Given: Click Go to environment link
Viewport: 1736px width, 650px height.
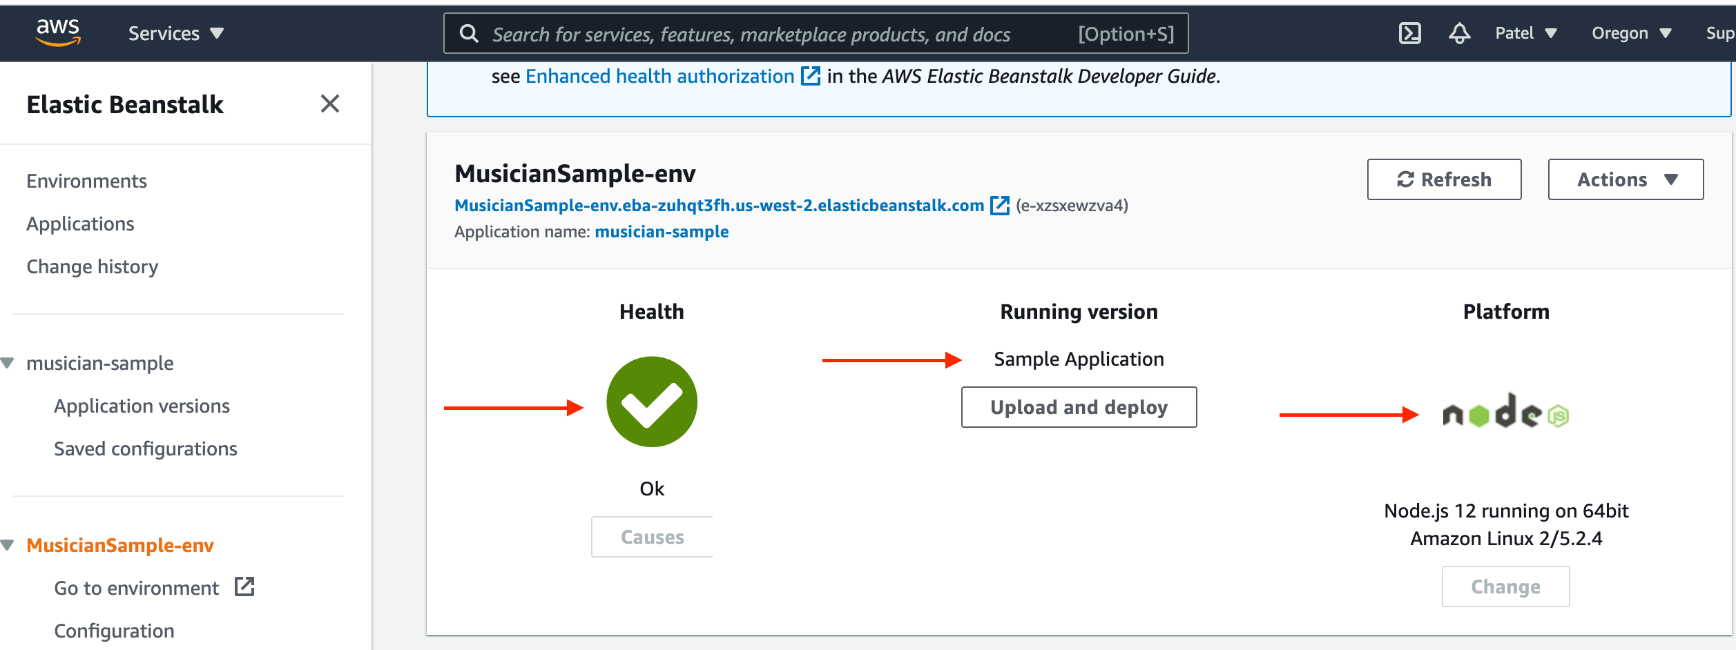Looking at the screenshot, I should click(x=136, y=588).
